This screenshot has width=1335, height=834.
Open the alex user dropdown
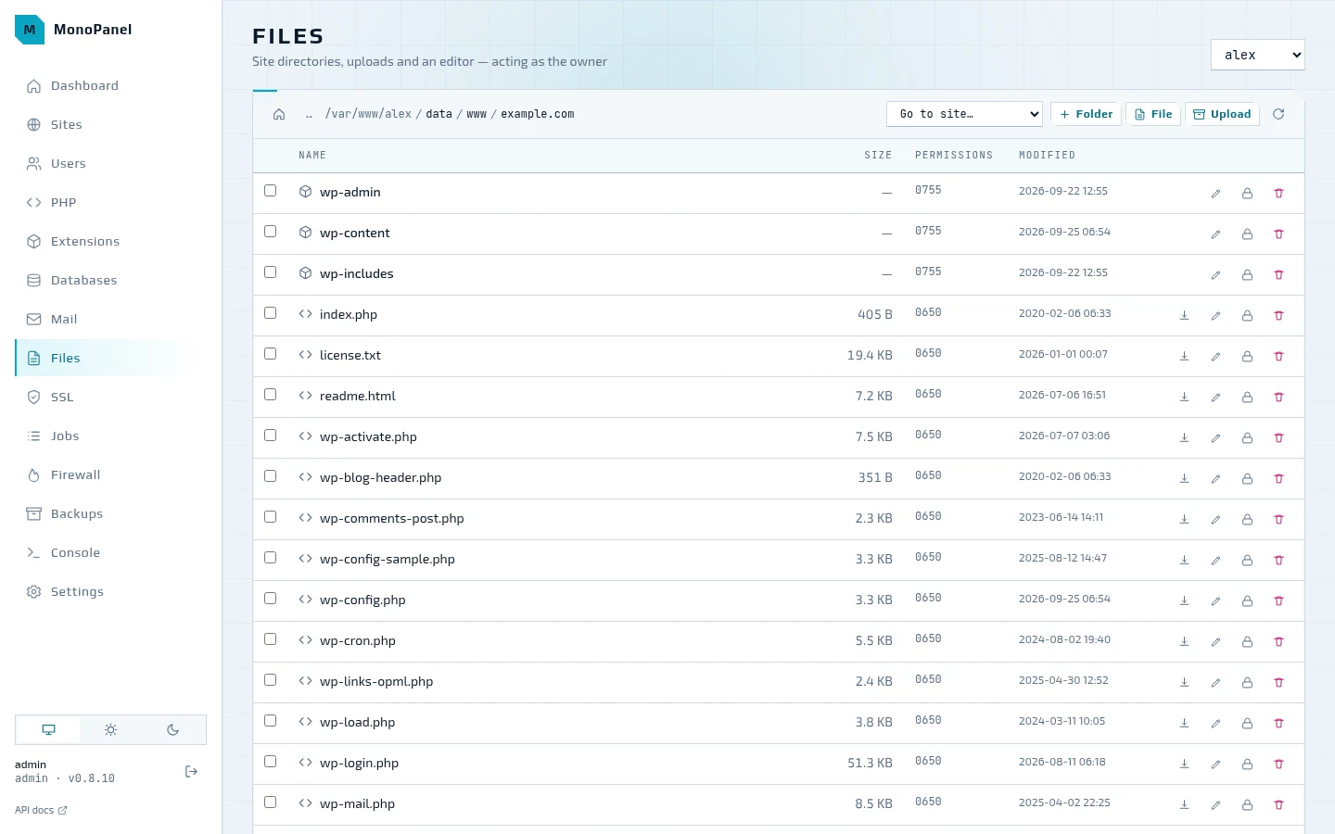click(1257, 55)
